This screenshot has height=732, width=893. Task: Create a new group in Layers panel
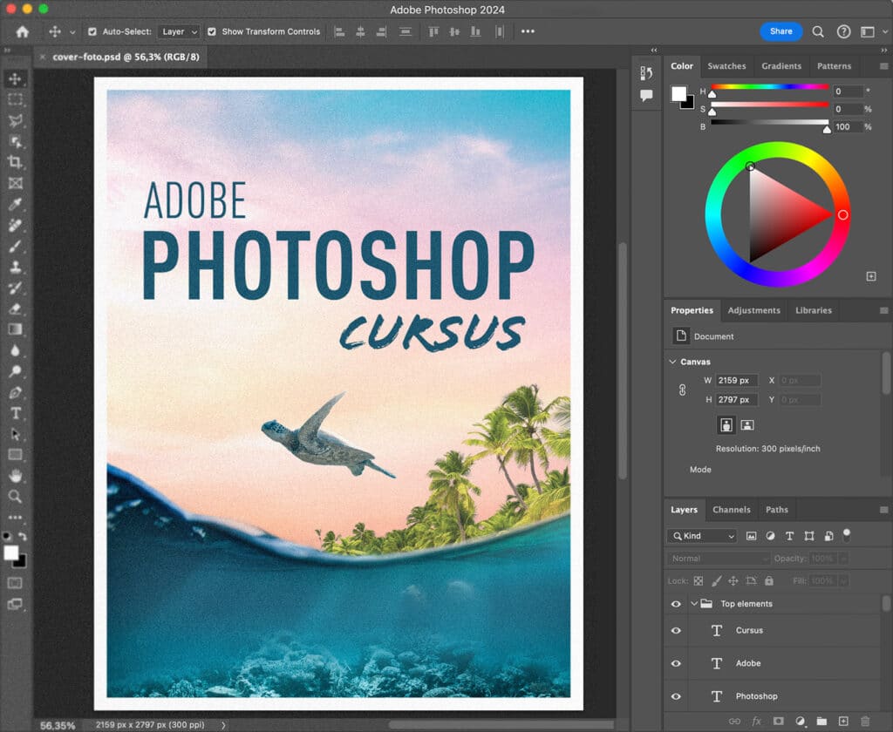(x=821, y=722)
